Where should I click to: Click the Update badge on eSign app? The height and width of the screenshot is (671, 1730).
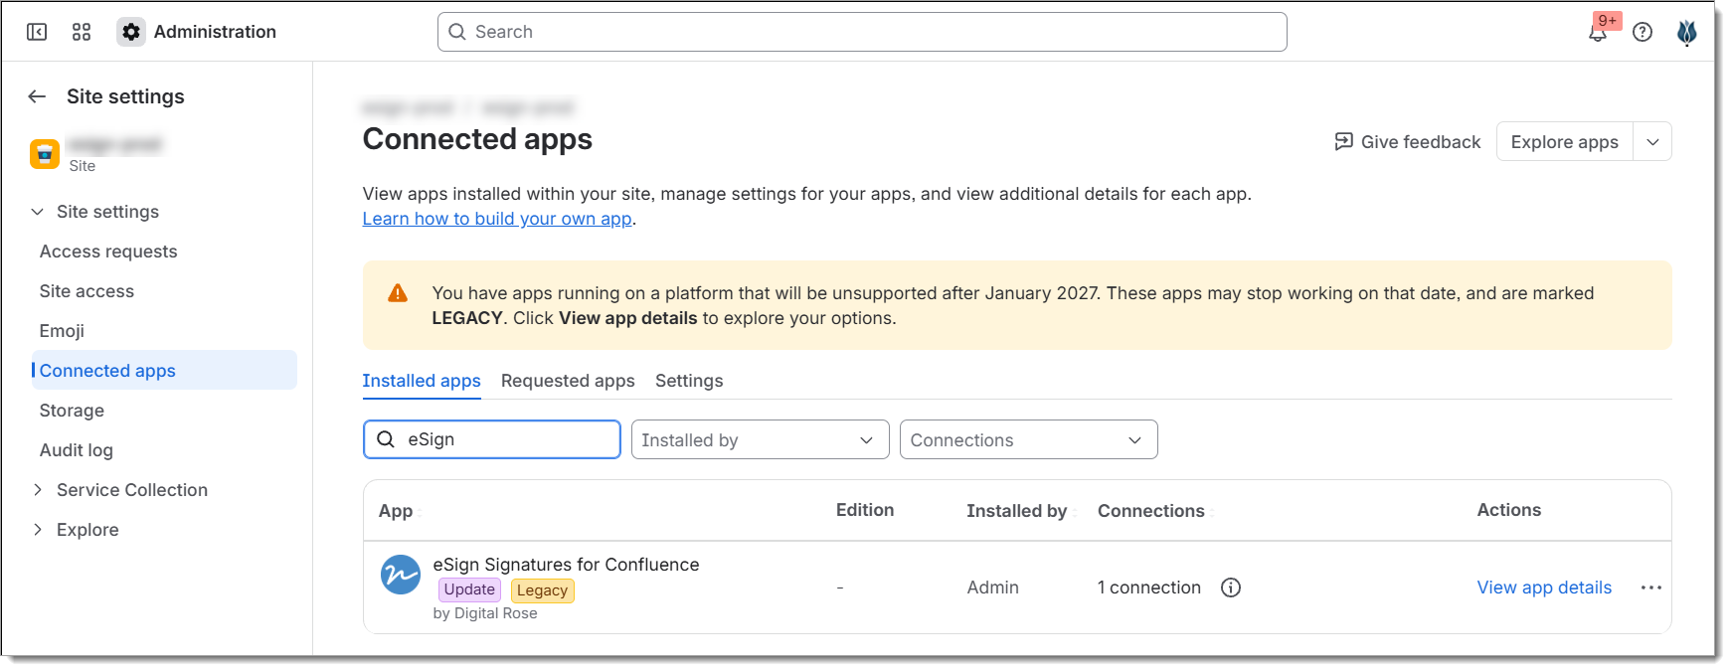point(469,589)
